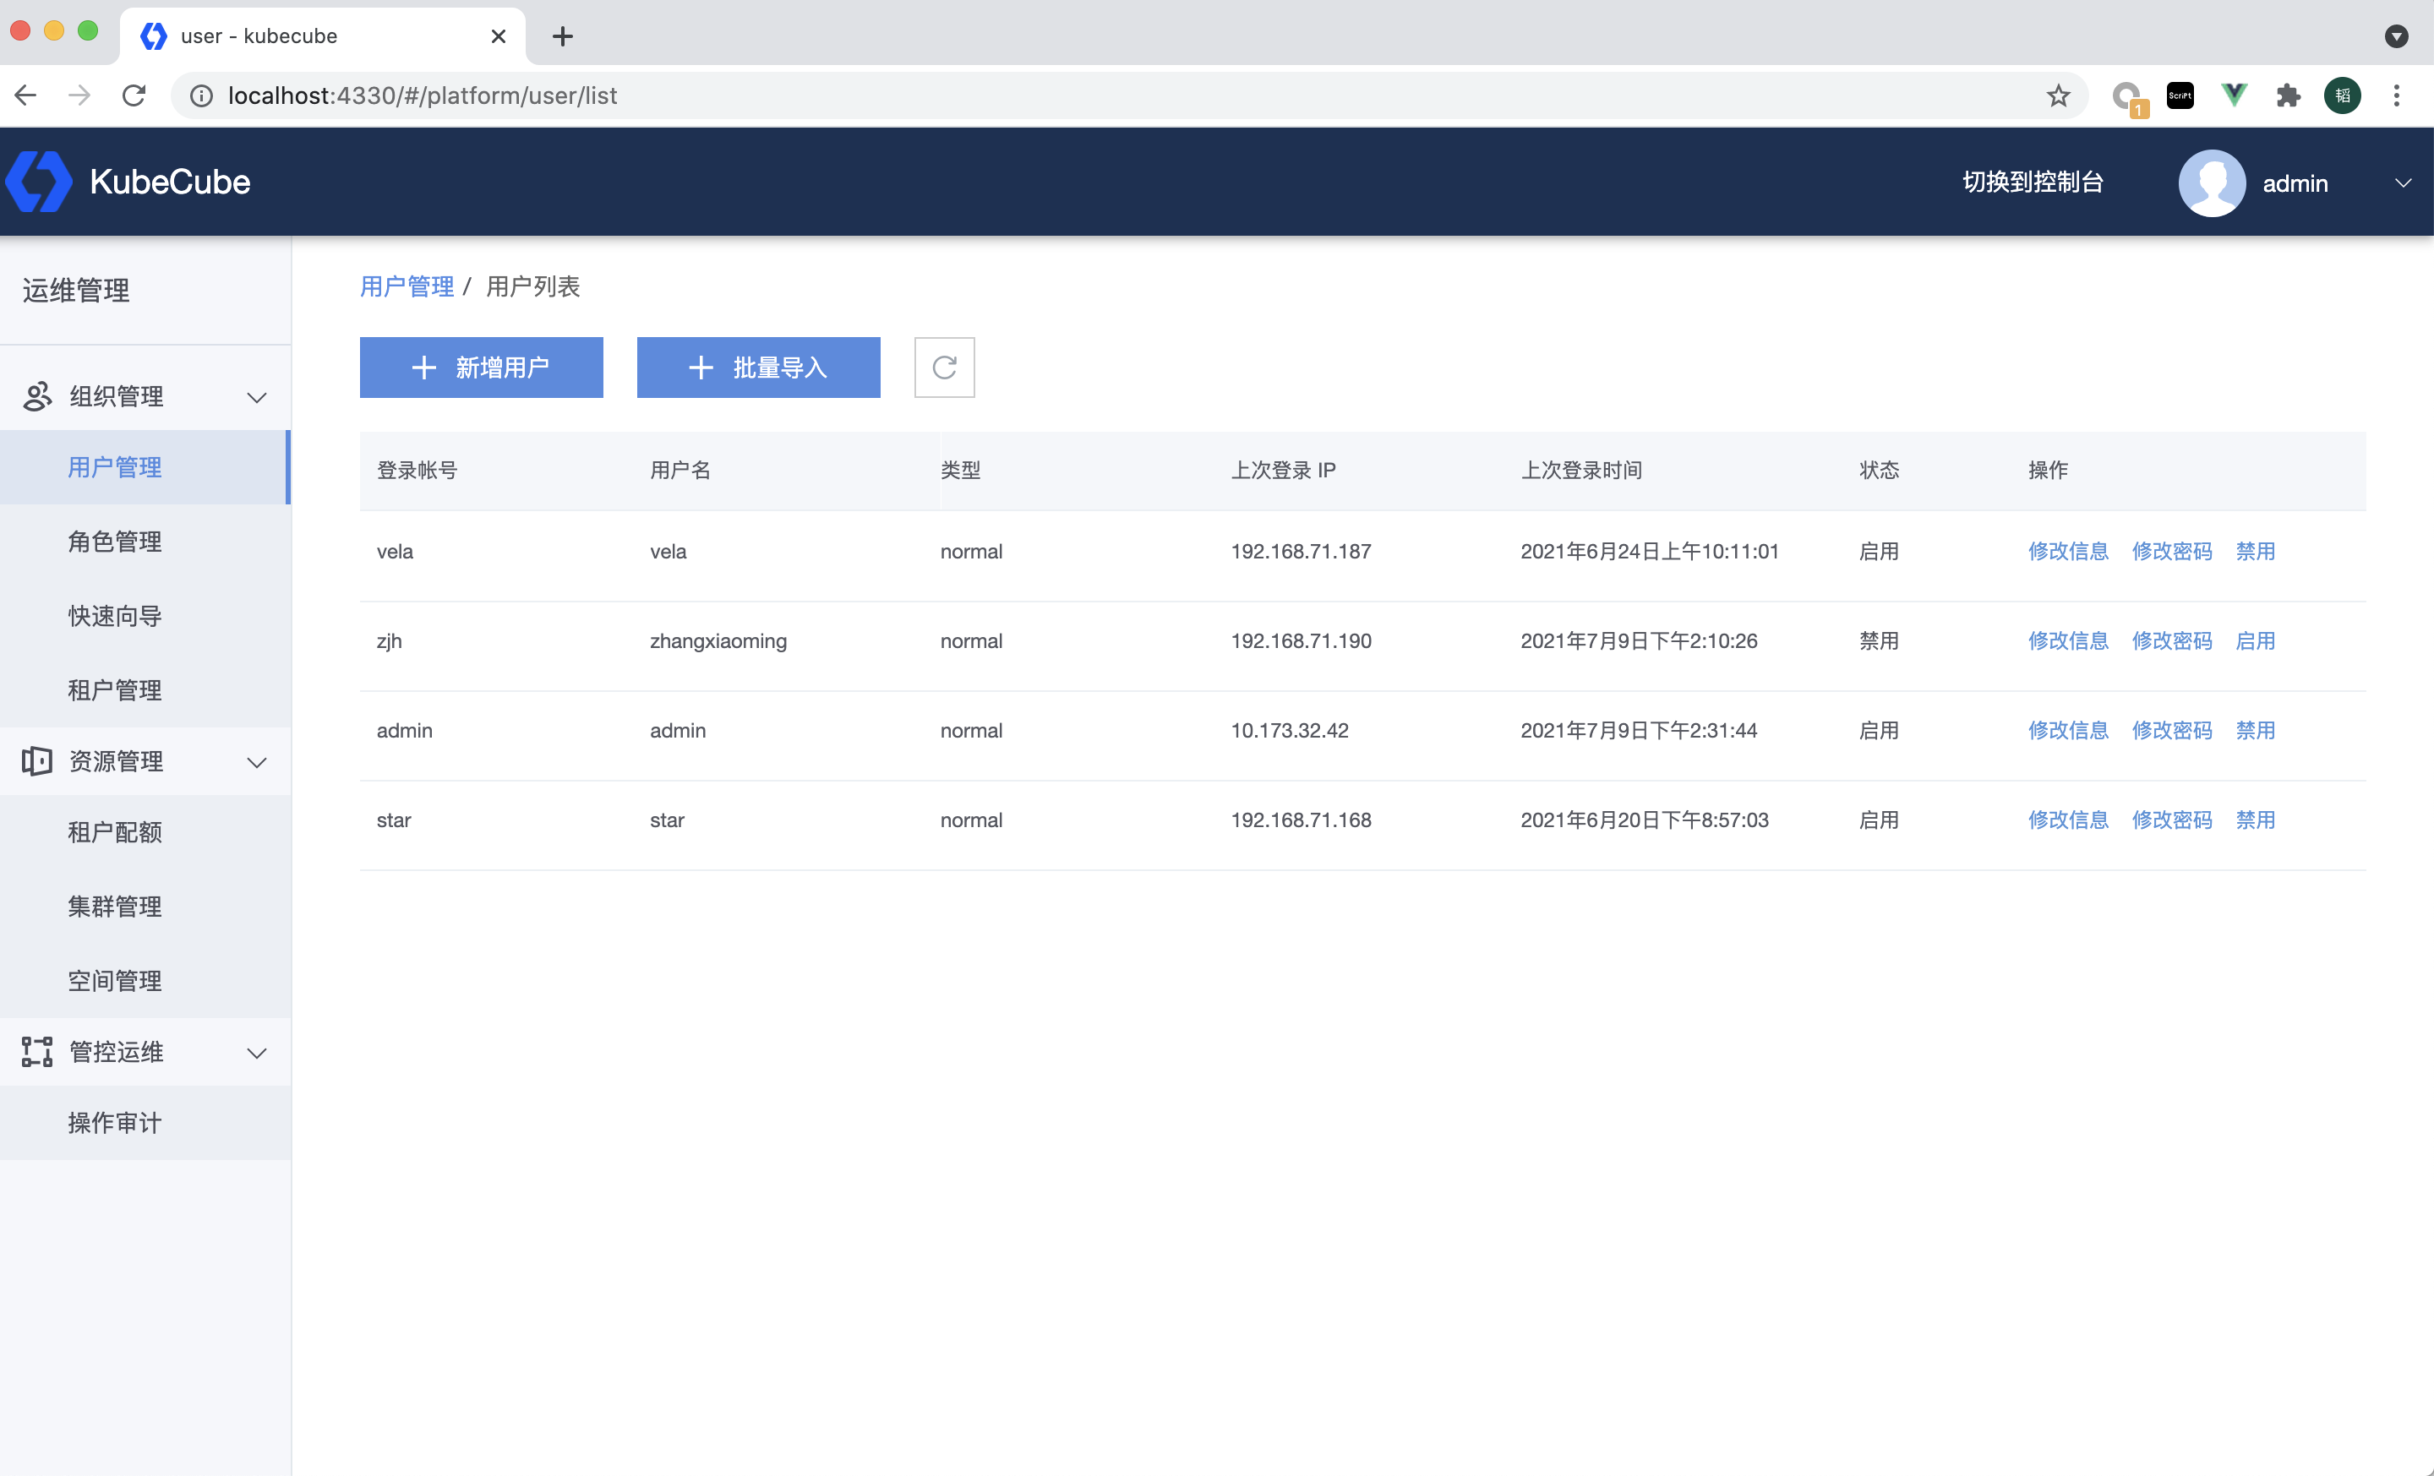Click the 组织管理 people icon
This screenshot has width=2434, height=1476.
point(37,396)
